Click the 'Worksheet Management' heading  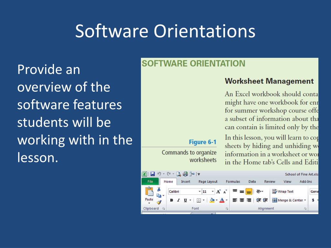(269, 81)
